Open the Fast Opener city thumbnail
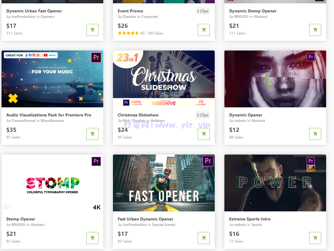The image size is (334, 251). [164, 183]
